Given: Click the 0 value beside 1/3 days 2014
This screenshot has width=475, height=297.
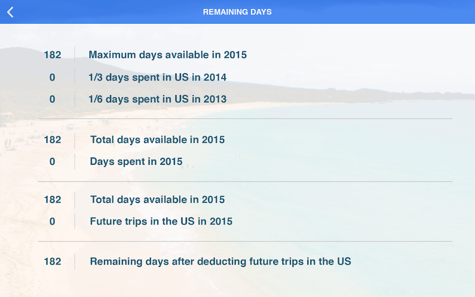Looking at the screenshot, I should click(x=52, y=77).
